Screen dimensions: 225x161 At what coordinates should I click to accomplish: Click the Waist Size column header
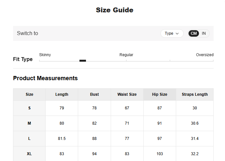(127, 94)
